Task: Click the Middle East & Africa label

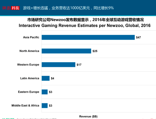Action: [25, 106]
